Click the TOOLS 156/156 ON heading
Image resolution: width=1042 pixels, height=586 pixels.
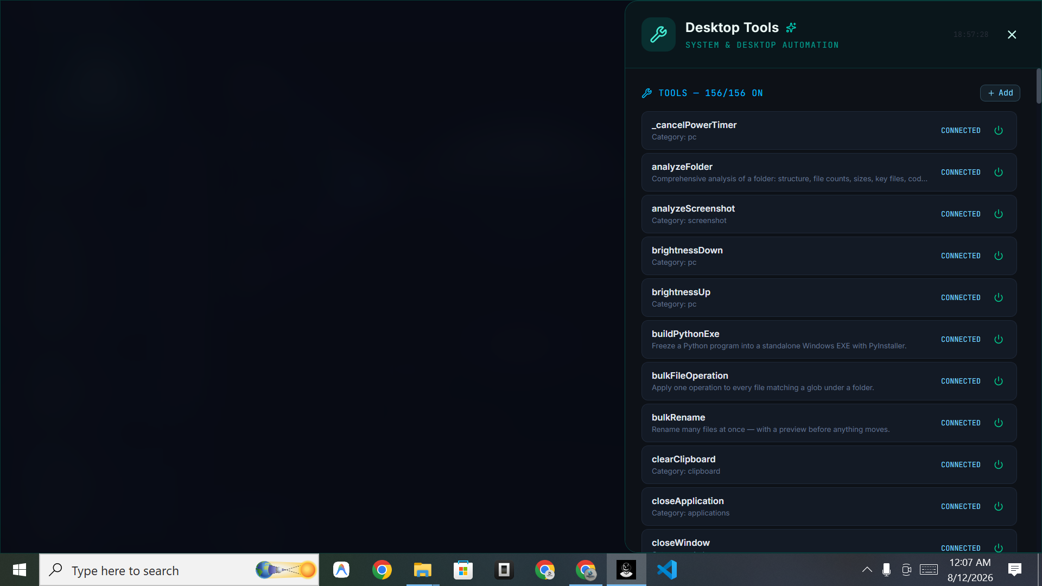point(710,93)
